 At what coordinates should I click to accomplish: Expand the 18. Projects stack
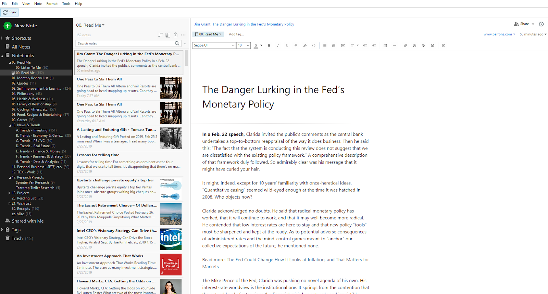[10, 193]
